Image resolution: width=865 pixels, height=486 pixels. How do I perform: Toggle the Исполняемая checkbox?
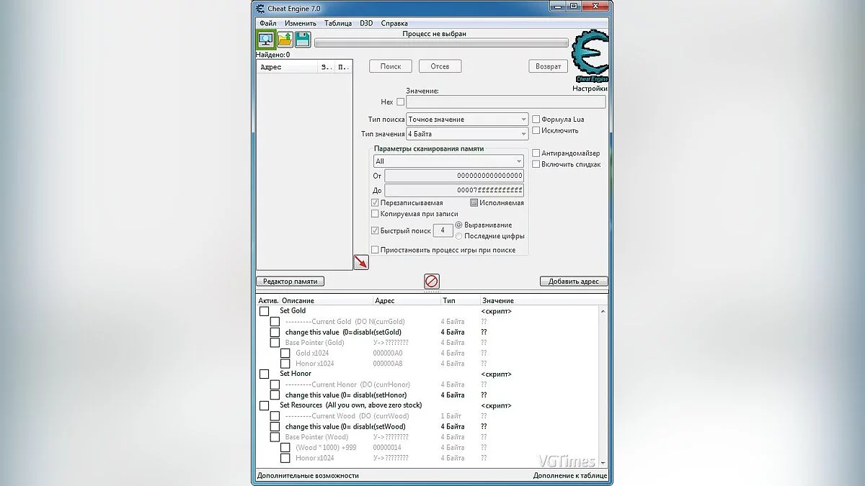[x=474, y=203]
